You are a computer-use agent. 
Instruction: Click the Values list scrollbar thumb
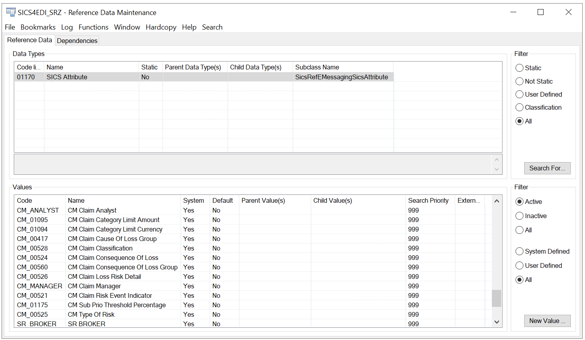497,298
